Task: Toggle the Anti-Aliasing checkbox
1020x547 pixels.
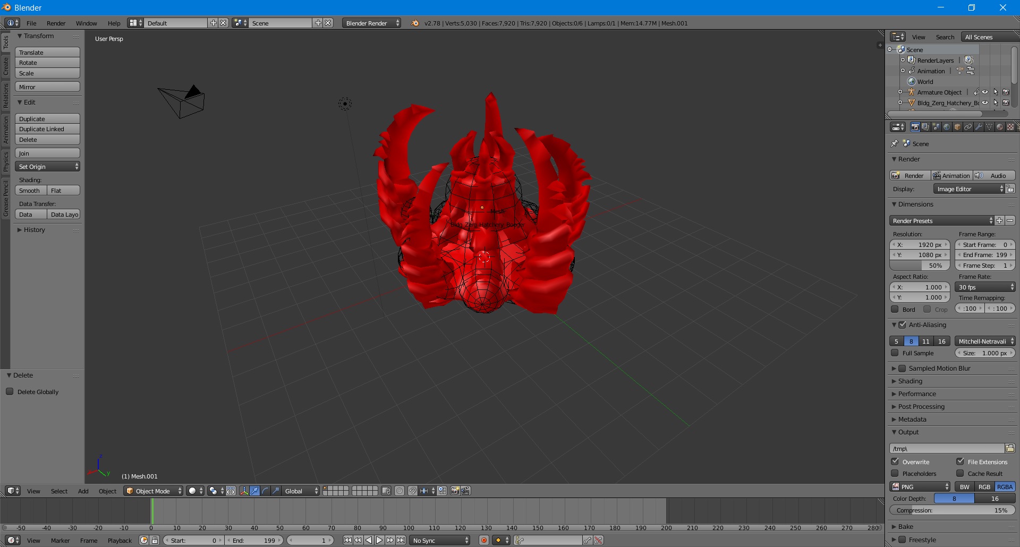Action: pos(902,324)
